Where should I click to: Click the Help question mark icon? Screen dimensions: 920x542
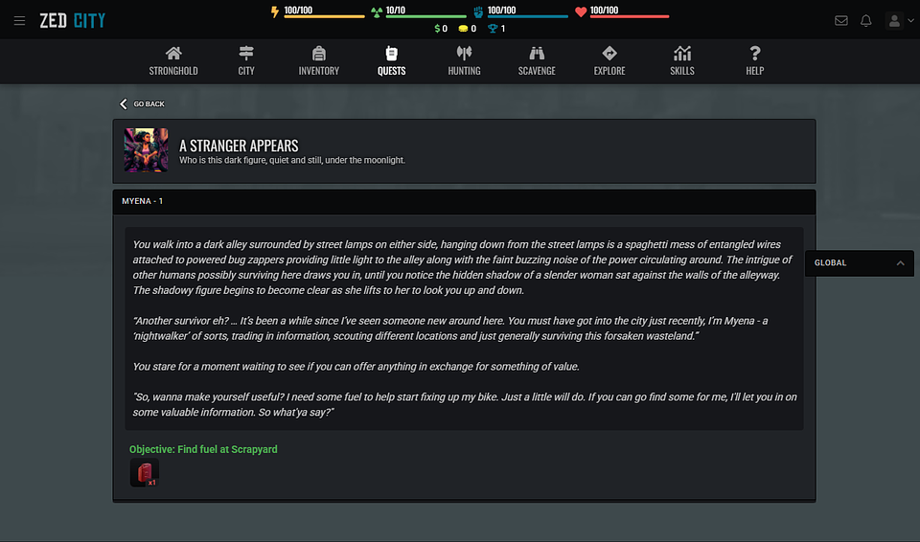point(755,54)
